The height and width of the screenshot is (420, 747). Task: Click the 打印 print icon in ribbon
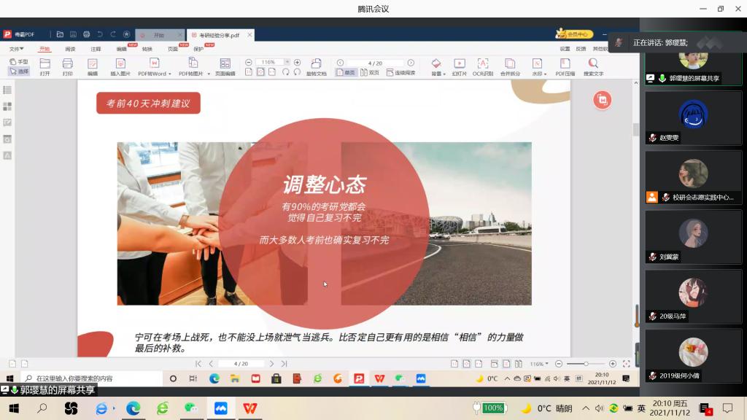[67, 66]
